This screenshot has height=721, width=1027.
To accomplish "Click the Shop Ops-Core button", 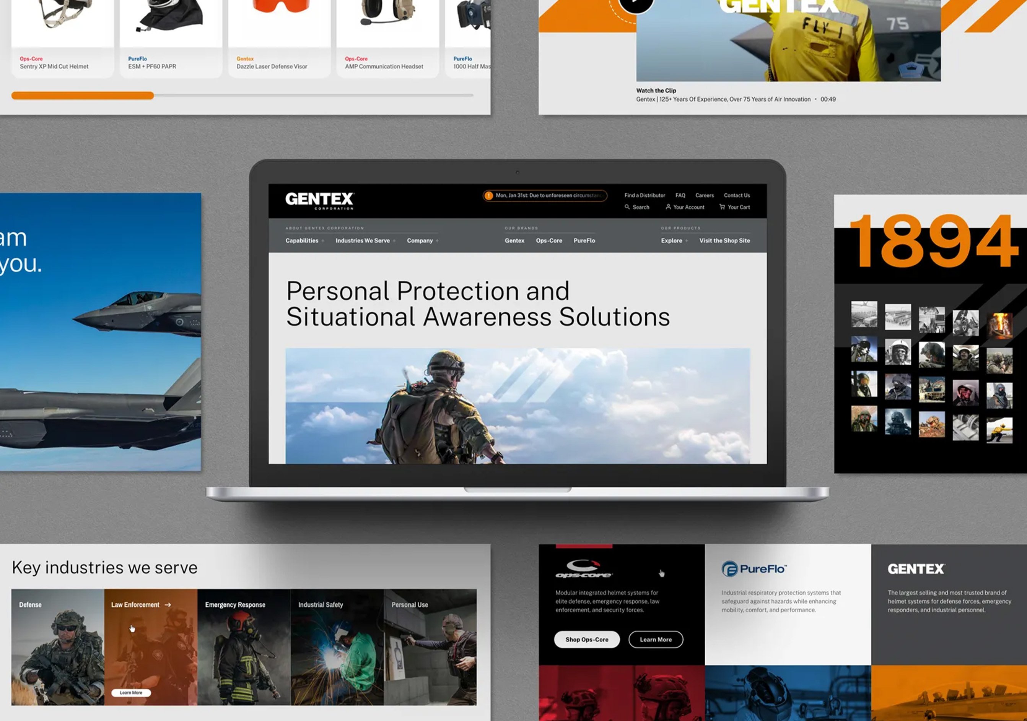I will point(587,639).
